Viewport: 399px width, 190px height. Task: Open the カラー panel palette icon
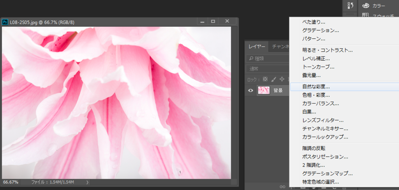coord(365,5)
